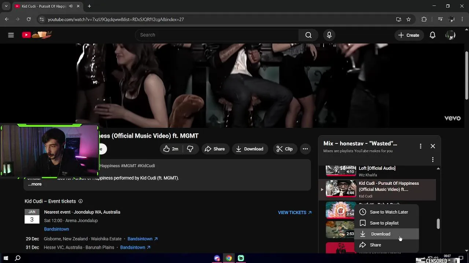
Task: Close the Kid Cudi browser tab
Action: 78,6
